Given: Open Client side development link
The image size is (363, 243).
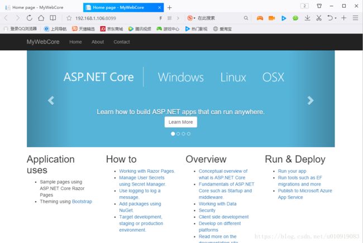Looking at the screenshot, I should 223,217.
